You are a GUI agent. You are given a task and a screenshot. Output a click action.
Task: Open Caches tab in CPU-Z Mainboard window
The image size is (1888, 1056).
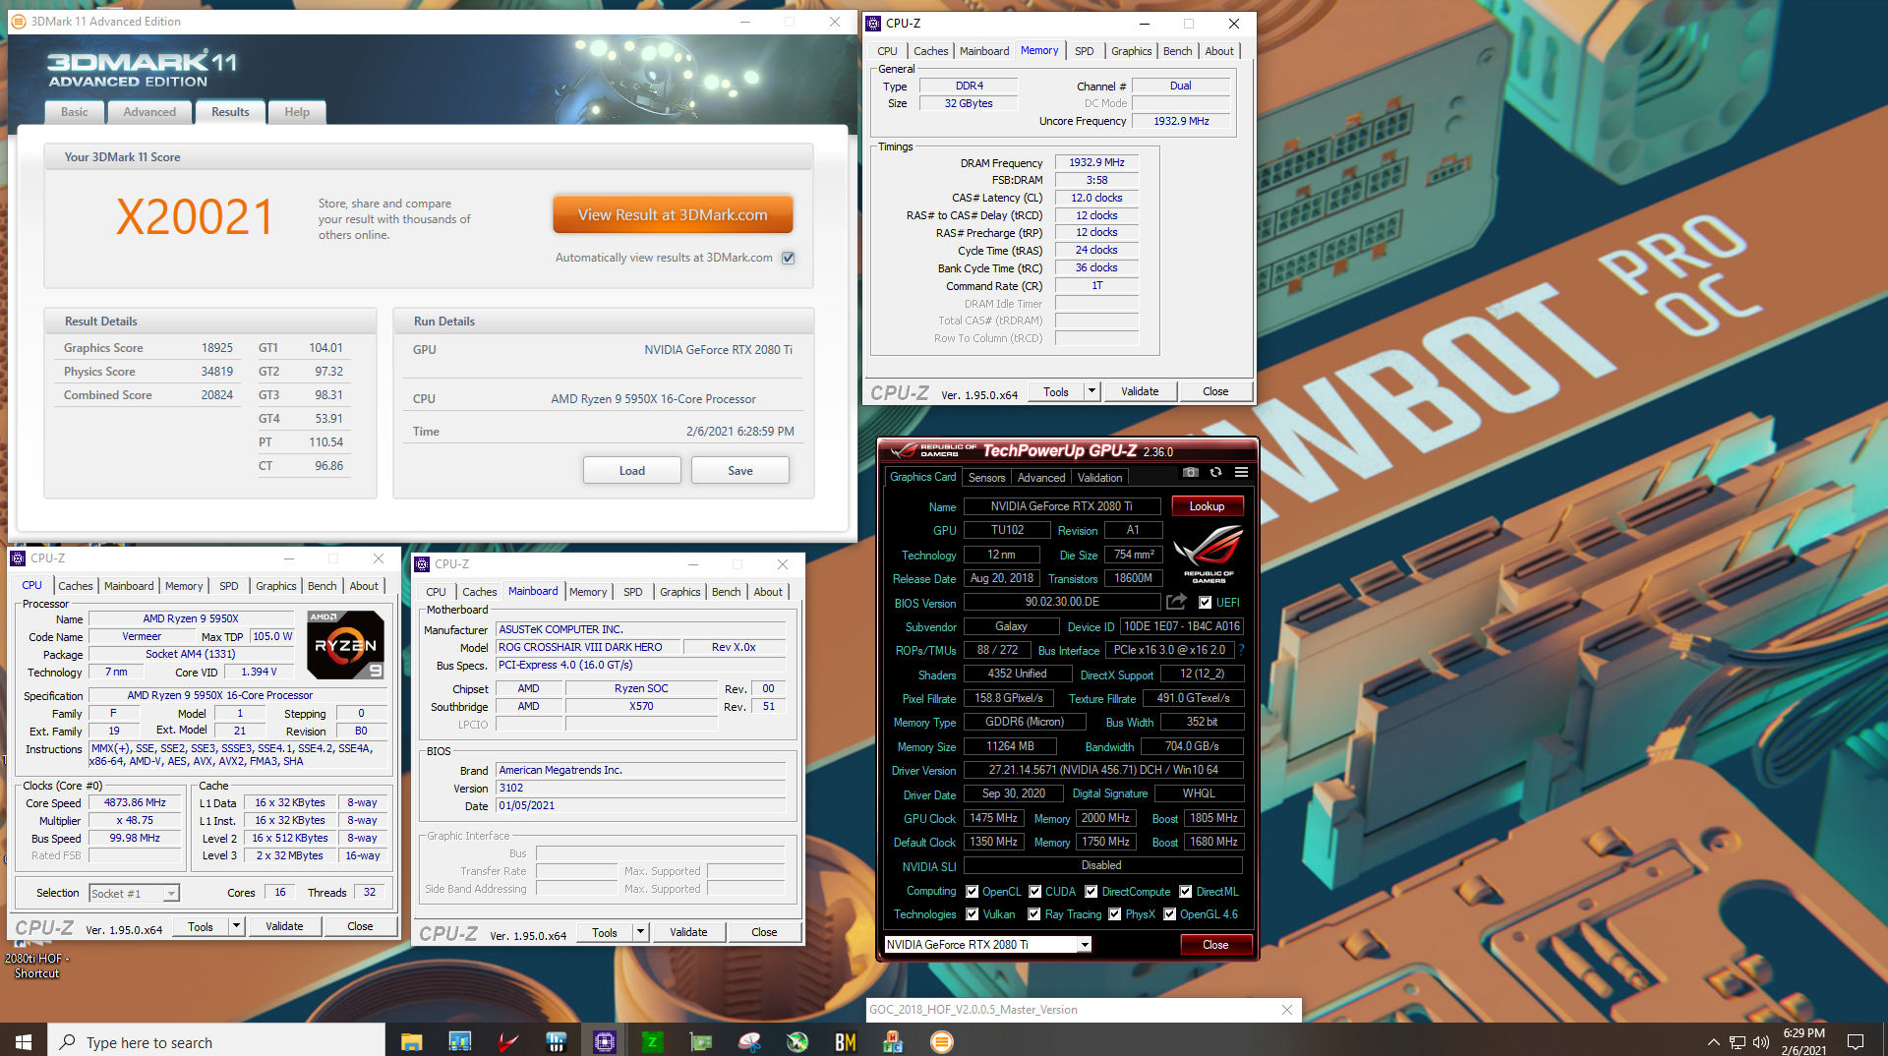(479, 592)
